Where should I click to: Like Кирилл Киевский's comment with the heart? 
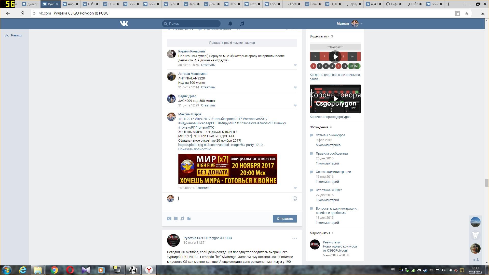tap(295, 65)
